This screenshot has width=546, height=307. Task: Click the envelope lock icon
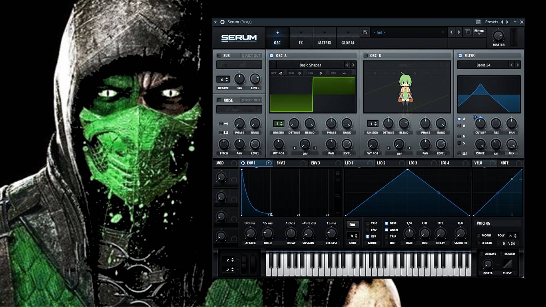point(338,173)
